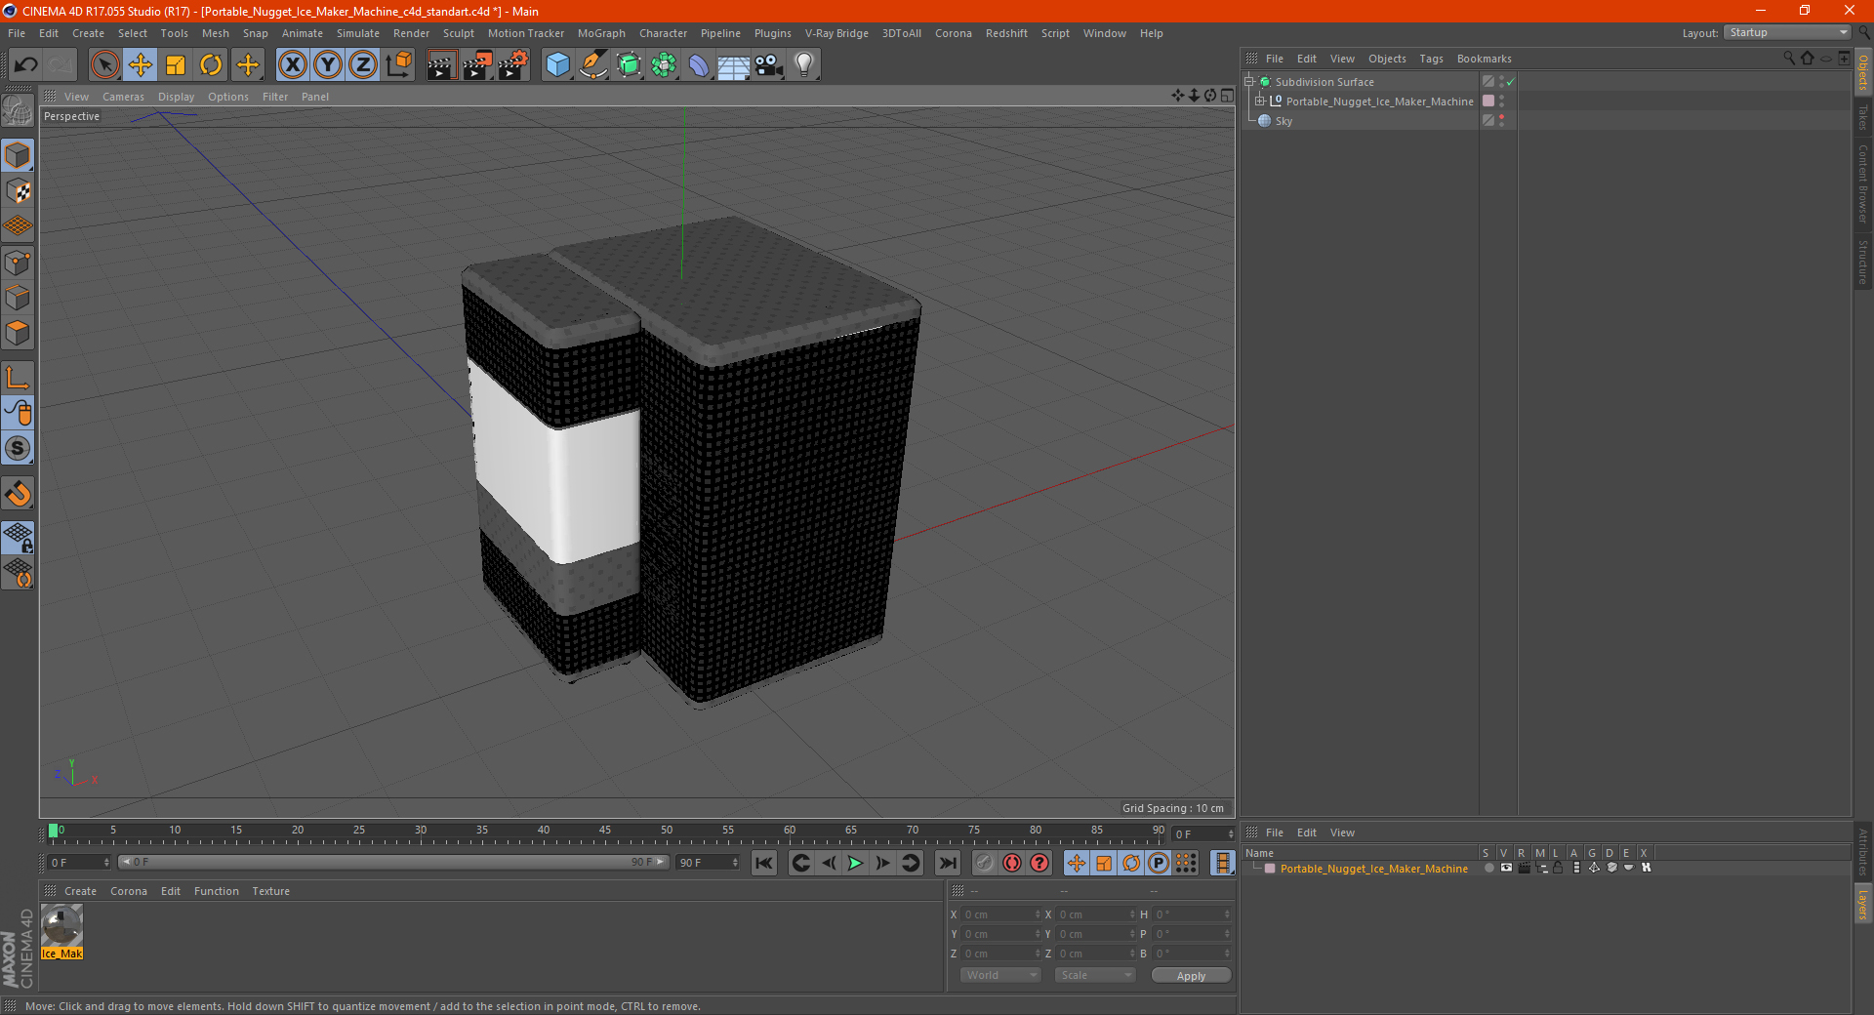Switch to Texture mode
The image size is (1874, 1015).
[18, 191]
